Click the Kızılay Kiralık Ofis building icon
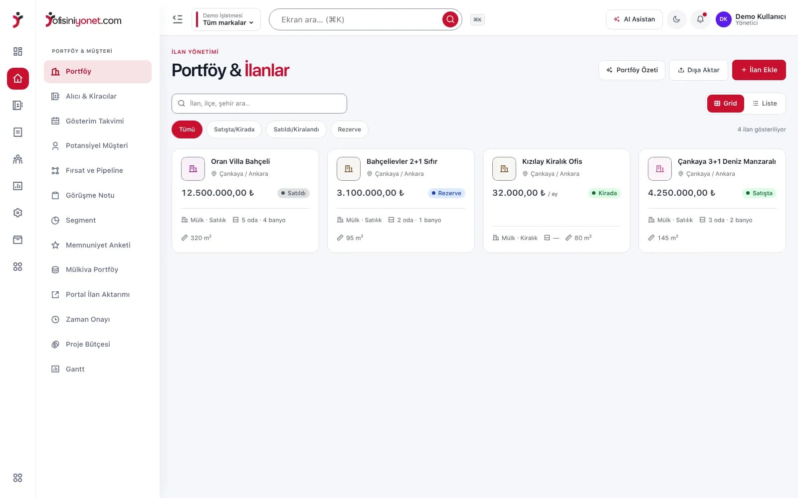798x498 pixels. coord(504,169)
